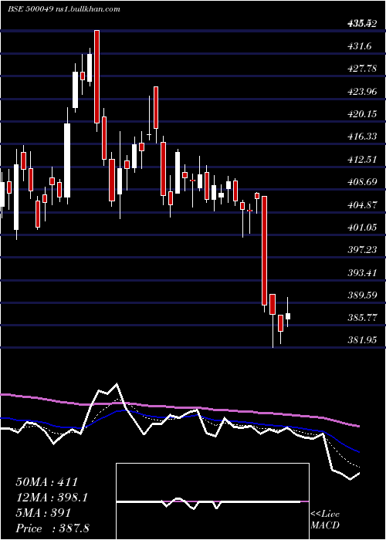This screenshot has height=540, width=386.
Task: Select the 435.52 price axis label
Action: tap(362, 24)
